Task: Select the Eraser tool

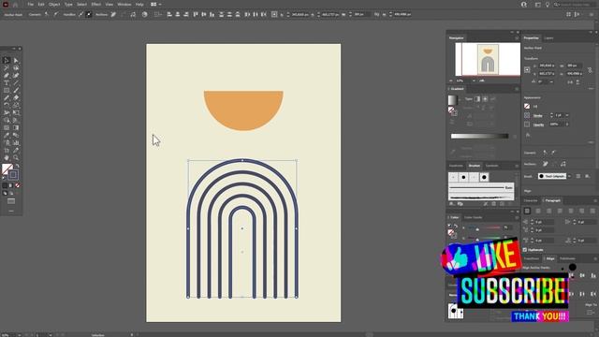Action: (16, 97)
